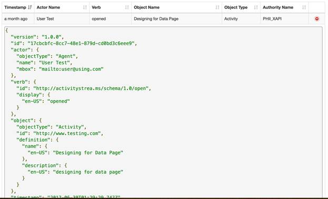Click the "object": { JSON line
328x199 pixels.
pyautogui.click(x=26, y=121)
